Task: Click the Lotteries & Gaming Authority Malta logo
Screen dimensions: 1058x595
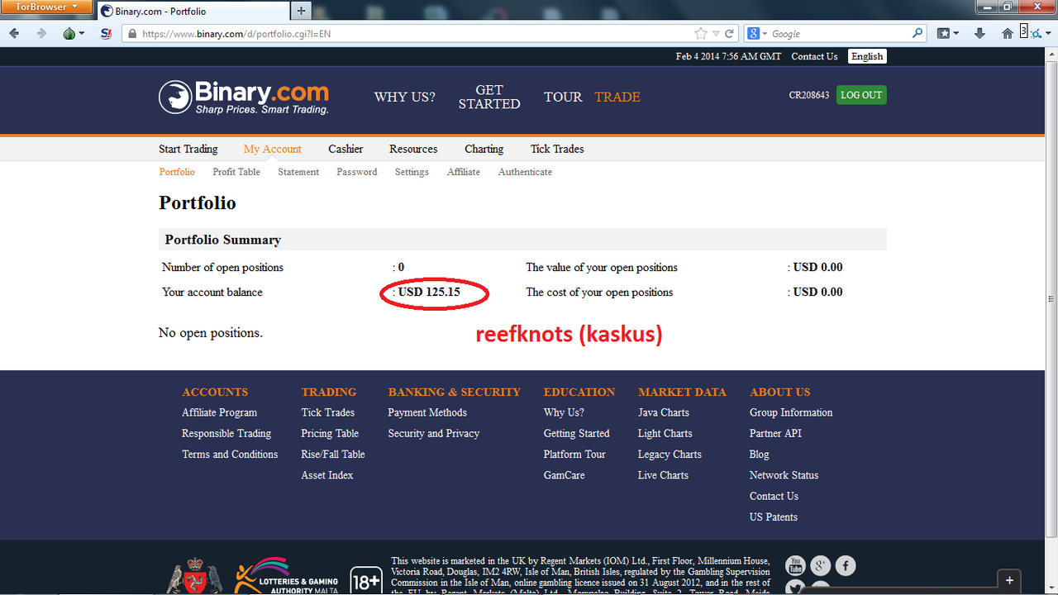Action: [x=286, y=576]
